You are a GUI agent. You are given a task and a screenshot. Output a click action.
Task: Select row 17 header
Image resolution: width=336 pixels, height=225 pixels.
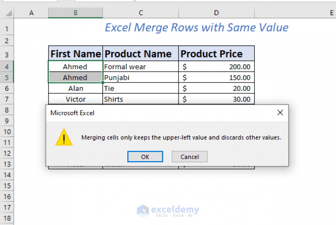pyautogui.click(x=7, y=207)
